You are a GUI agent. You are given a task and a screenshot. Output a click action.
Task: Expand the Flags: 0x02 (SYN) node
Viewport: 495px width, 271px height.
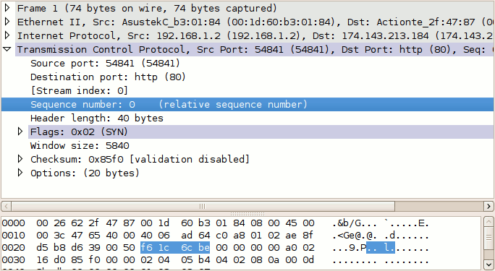(x=20, y=132)
